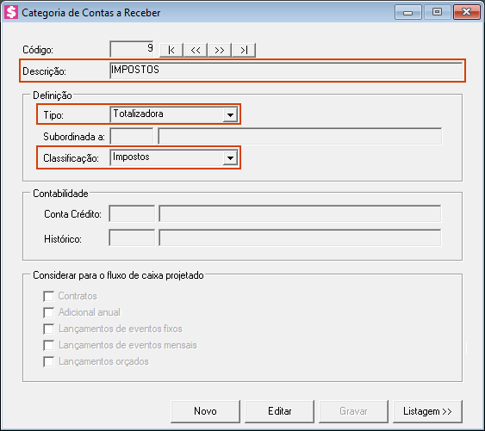Viewport: 485px width, 431px height.
Task: Click Histórico code field
Action: click(x=132, y=237)
